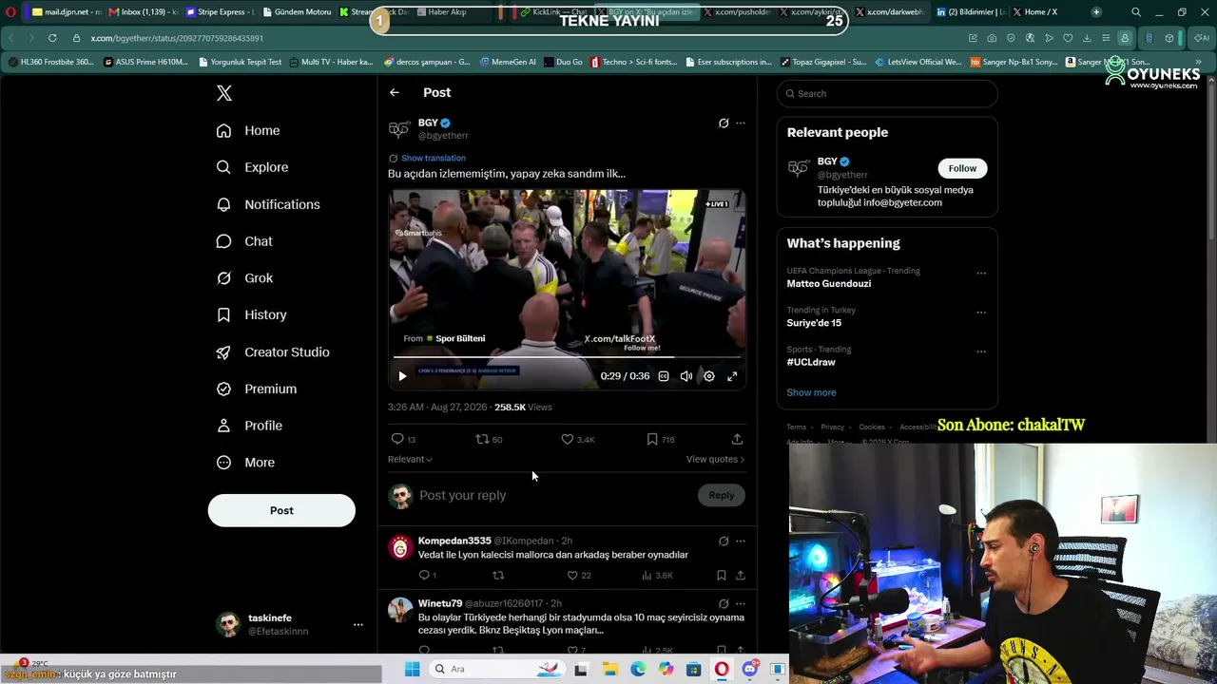Open more options on Kompedan3535's reply
Viewport: 1217px width, 684px height.
(741, 541)
